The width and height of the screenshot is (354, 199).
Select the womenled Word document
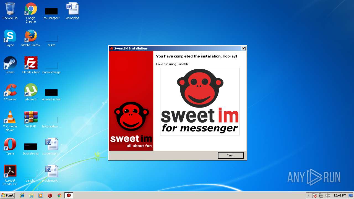pyautogui.click(x=72, y=11)
